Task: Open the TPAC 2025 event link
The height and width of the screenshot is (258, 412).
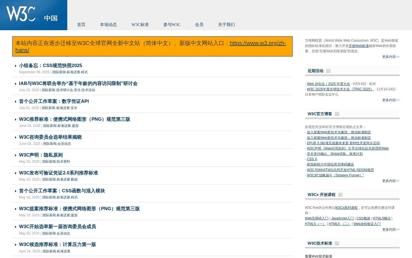Action: (340, 89)
